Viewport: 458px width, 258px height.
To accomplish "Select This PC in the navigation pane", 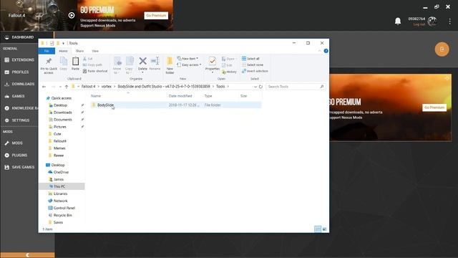I will (62, 186).
